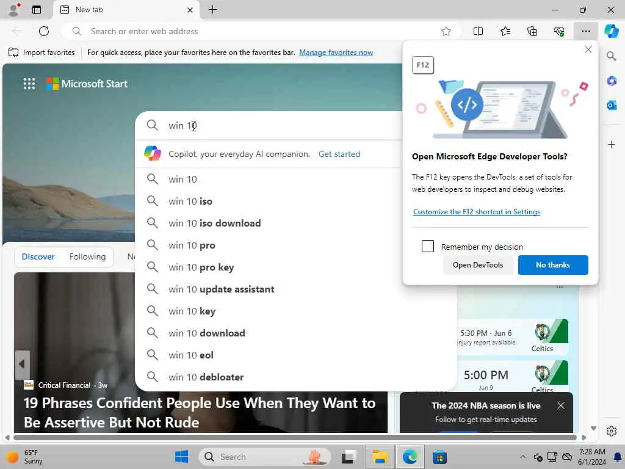This screenshot has width=625, height=469.
Task: Open the tab actions menu icon
Action: click(x=37, y=10)
